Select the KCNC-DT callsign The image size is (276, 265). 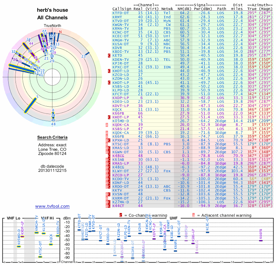click(120, 32)
